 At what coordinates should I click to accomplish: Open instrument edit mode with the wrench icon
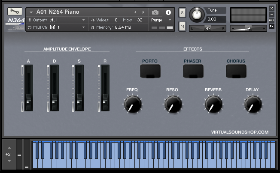(x=15, y=12)
